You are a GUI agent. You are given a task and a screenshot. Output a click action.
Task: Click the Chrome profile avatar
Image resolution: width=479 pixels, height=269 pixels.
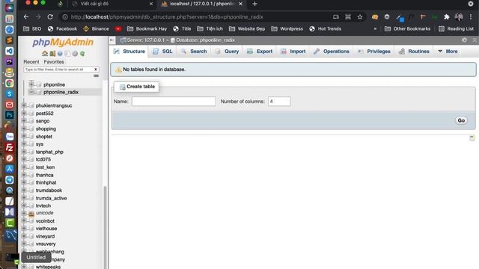pos(459,16)
